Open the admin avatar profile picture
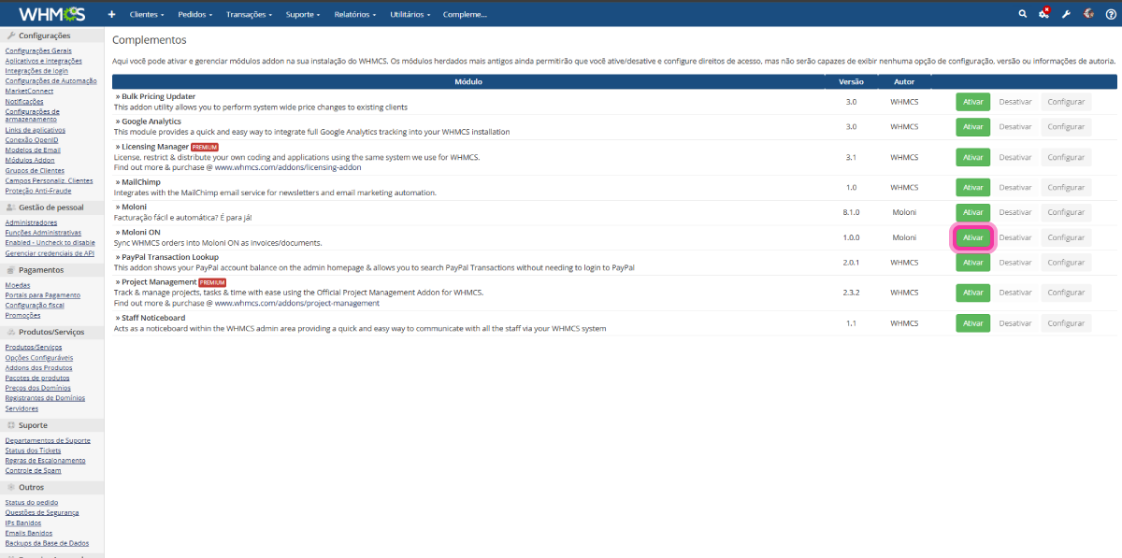This screenshot has height=558, width=1122. coord(1088,14)
